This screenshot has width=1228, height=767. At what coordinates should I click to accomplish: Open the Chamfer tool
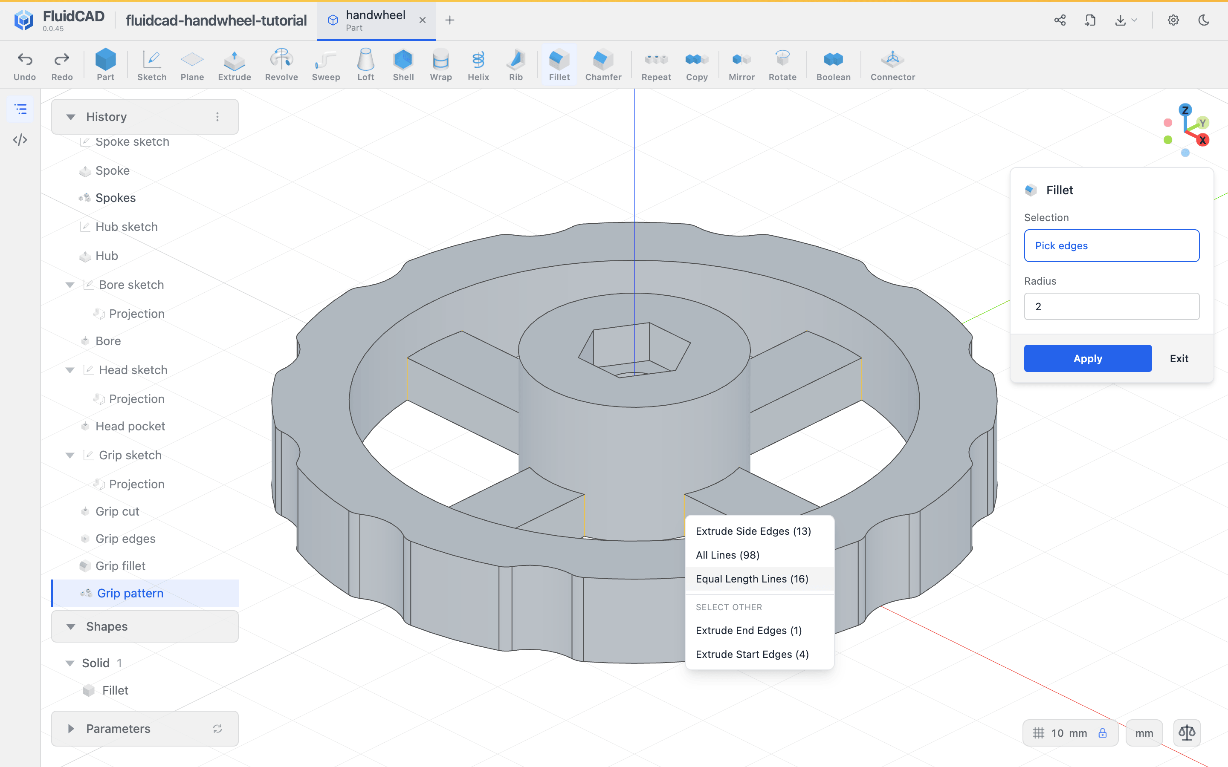tap(603, 65)
